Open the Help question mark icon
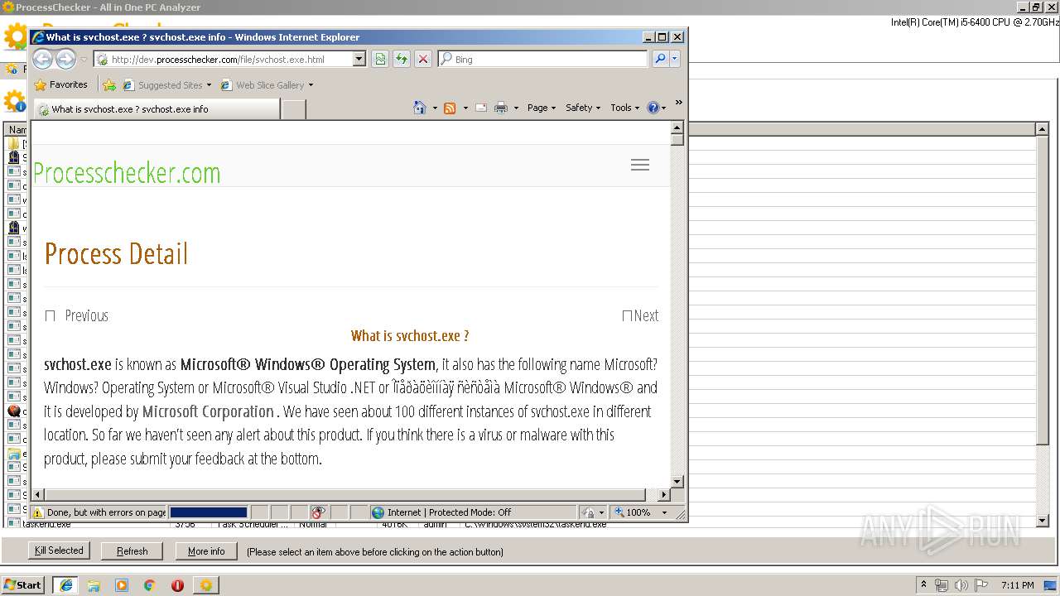Screen dimensions: 1060x596 (x=653, y=108)
